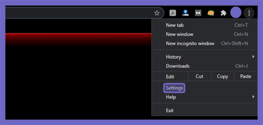Screen dimensions: 263x125
Task: Open the purple profile avatar
Action: pos(236,12)
